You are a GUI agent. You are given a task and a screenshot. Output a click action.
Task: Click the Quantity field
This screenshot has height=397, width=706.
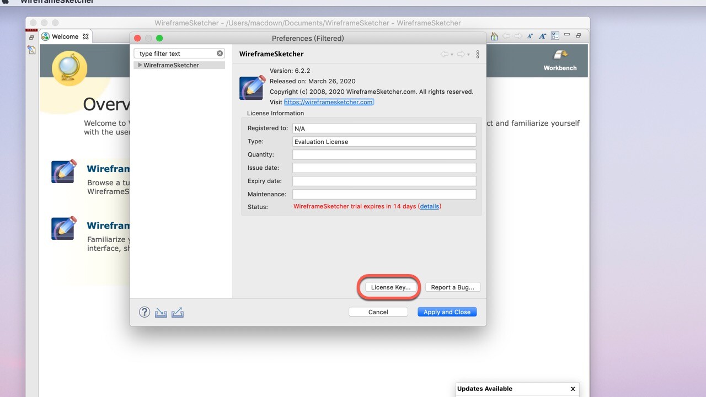(x=384, y=155)
